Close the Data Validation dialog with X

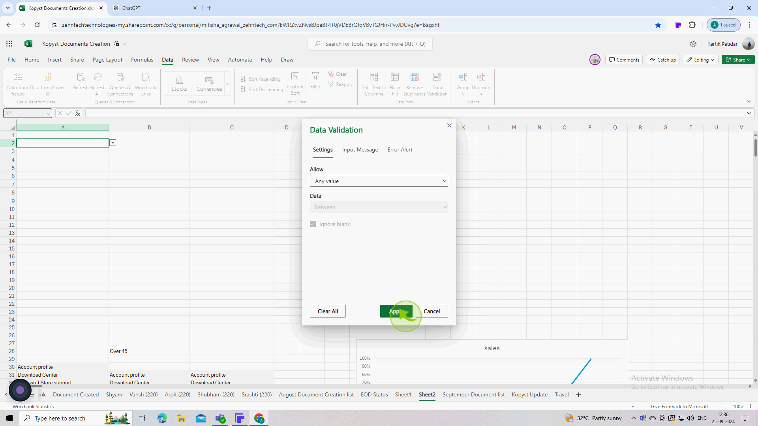(x=449, y=125)
